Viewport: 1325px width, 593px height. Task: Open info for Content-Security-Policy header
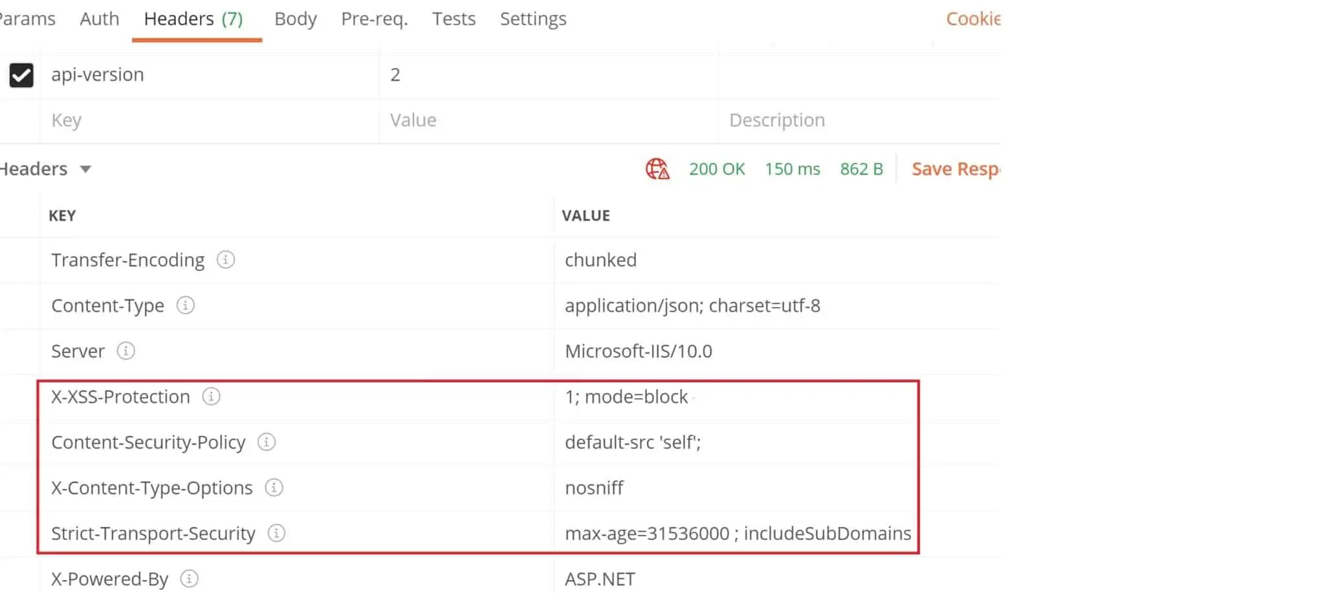point(266,442)
